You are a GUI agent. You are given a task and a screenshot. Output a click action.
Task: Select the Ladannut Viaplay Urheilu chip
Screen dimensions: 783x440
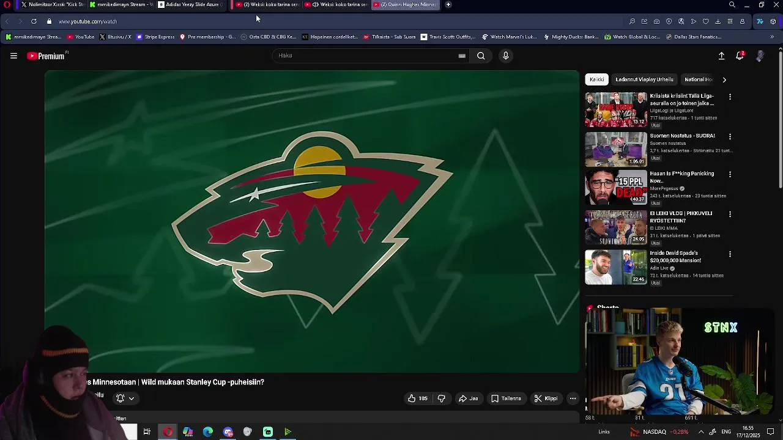(644, 79)
